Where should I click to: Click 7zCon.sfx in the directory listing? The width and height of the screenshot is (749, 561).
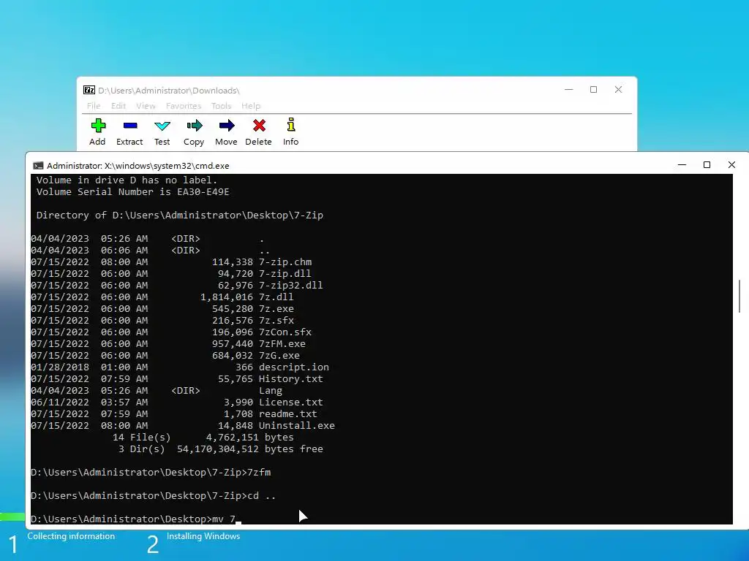(x=285, y=332)
